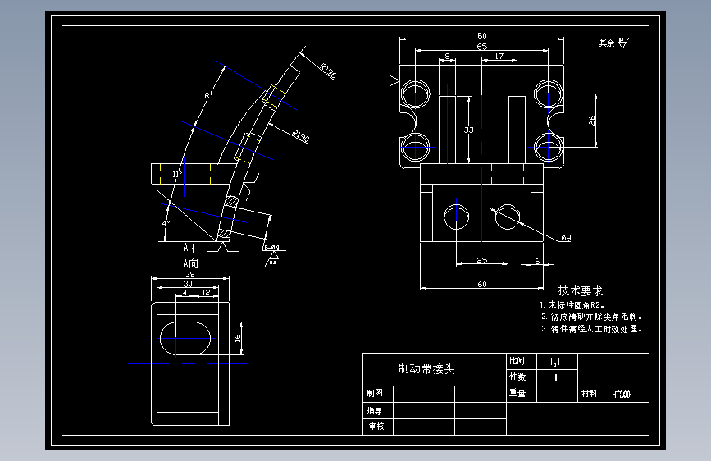Click the 33 vertical dimension text

pyautogui.click(x=468, y=130)
